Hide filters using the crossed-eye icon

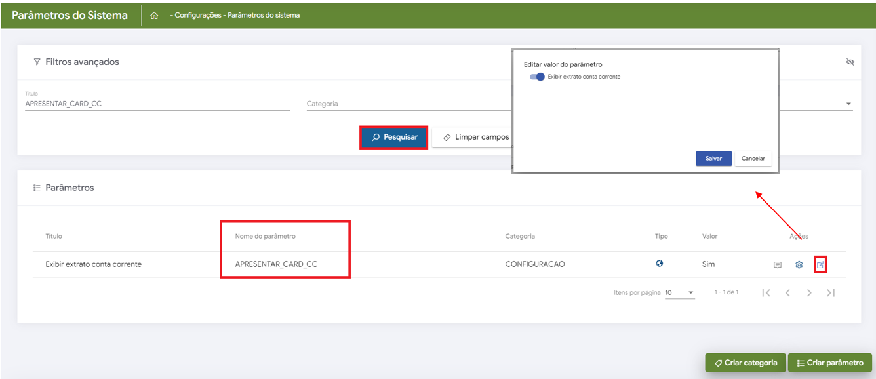[x=850, y=62]
